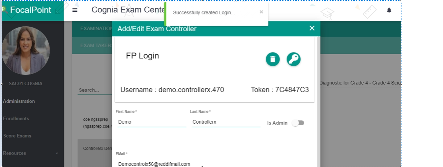The height and width of the screenshot is (167, 443).
Task: Reset the login token with key icon
Action: coord(293,59)
